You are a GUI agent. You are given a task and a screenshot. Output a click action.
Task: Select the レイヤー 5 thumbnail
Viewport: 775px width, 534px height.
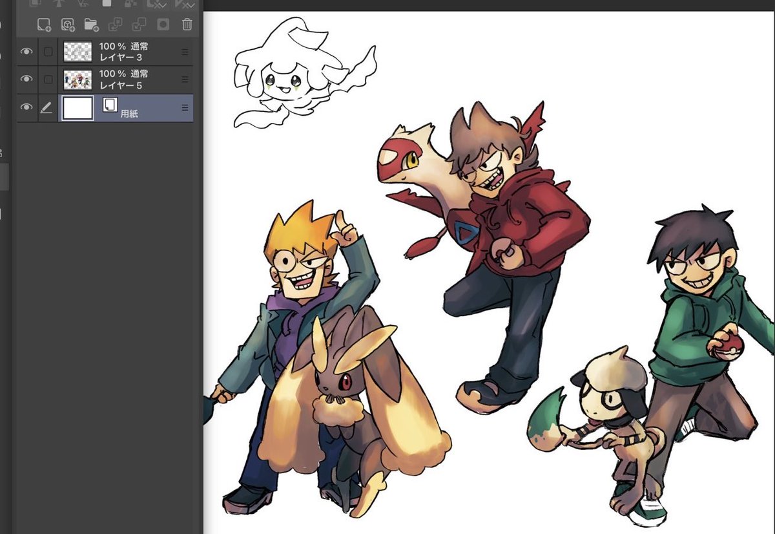pyautogui.click(x=77, y=80)
